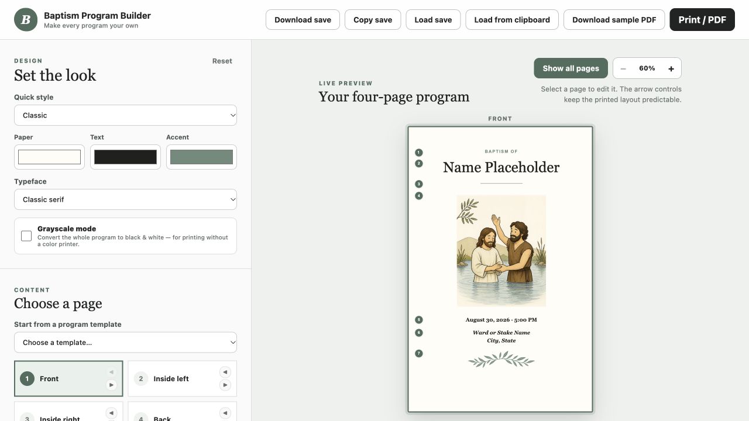Click the Print / PDF button

coord(702,20)
